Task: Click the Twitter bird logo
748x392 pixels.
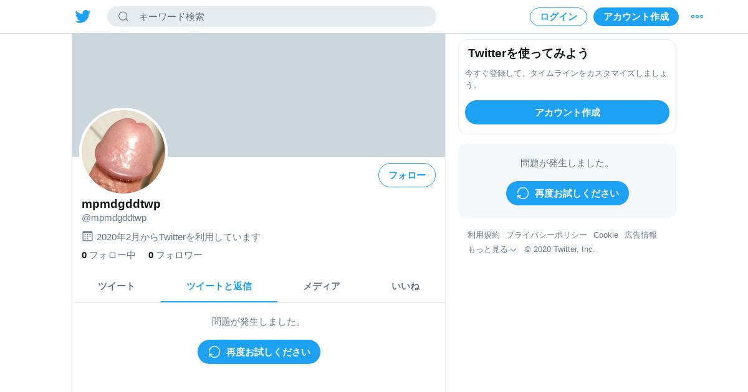Action: pyautogui.click(x=83, y=17)
